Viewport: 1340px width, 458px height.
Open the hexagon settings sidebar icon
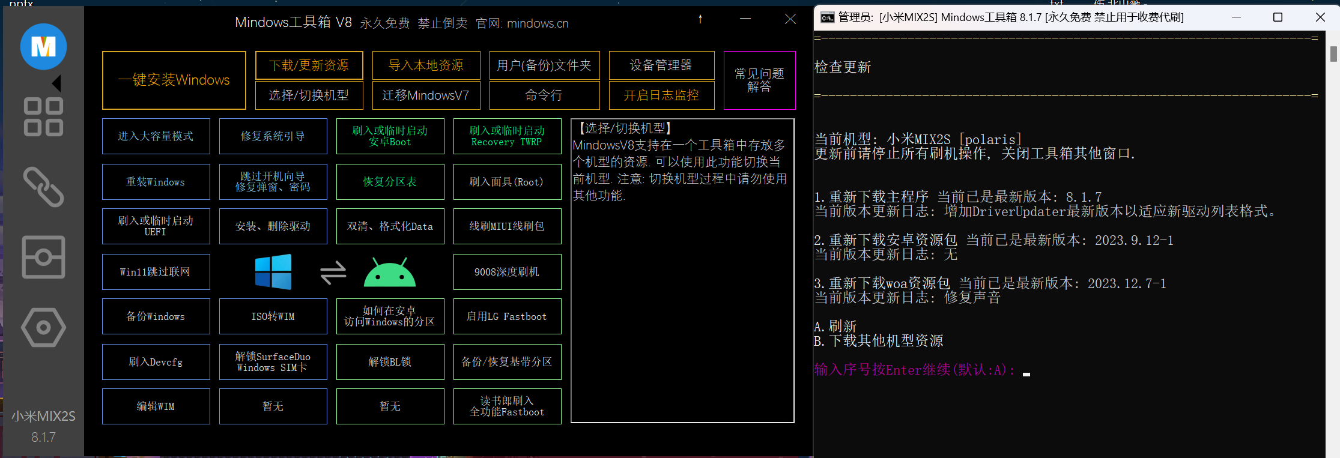(x=43, y=327)
